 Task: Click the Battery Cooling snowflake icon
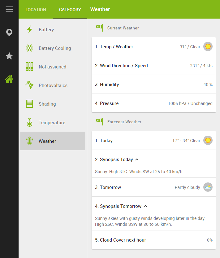tap(29, 48)
